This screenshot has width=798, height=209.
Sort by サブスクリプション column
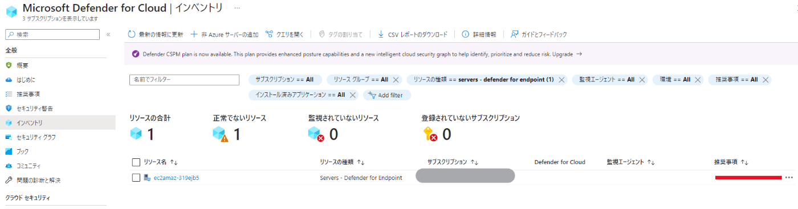click(x=452, y=162)
